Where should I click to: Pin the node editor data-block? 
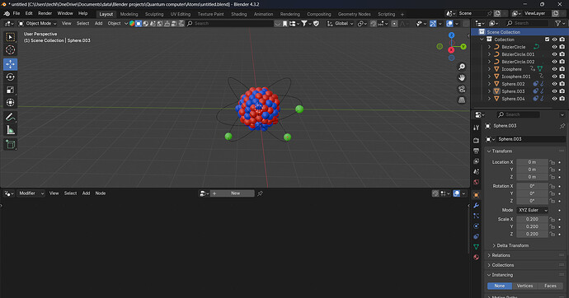coord(261,193)
